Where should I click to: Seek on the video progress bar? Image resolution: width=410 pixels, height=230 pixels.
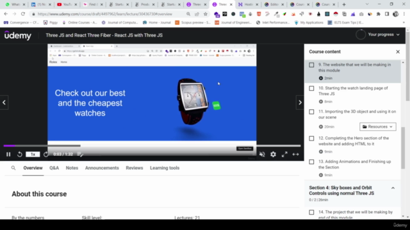(152, 146)
